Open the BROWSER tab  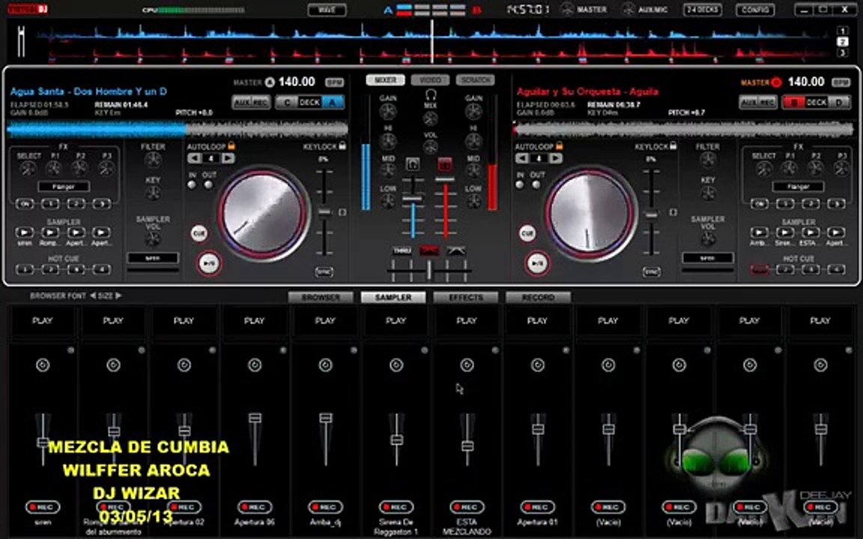(x=321, y=297)
